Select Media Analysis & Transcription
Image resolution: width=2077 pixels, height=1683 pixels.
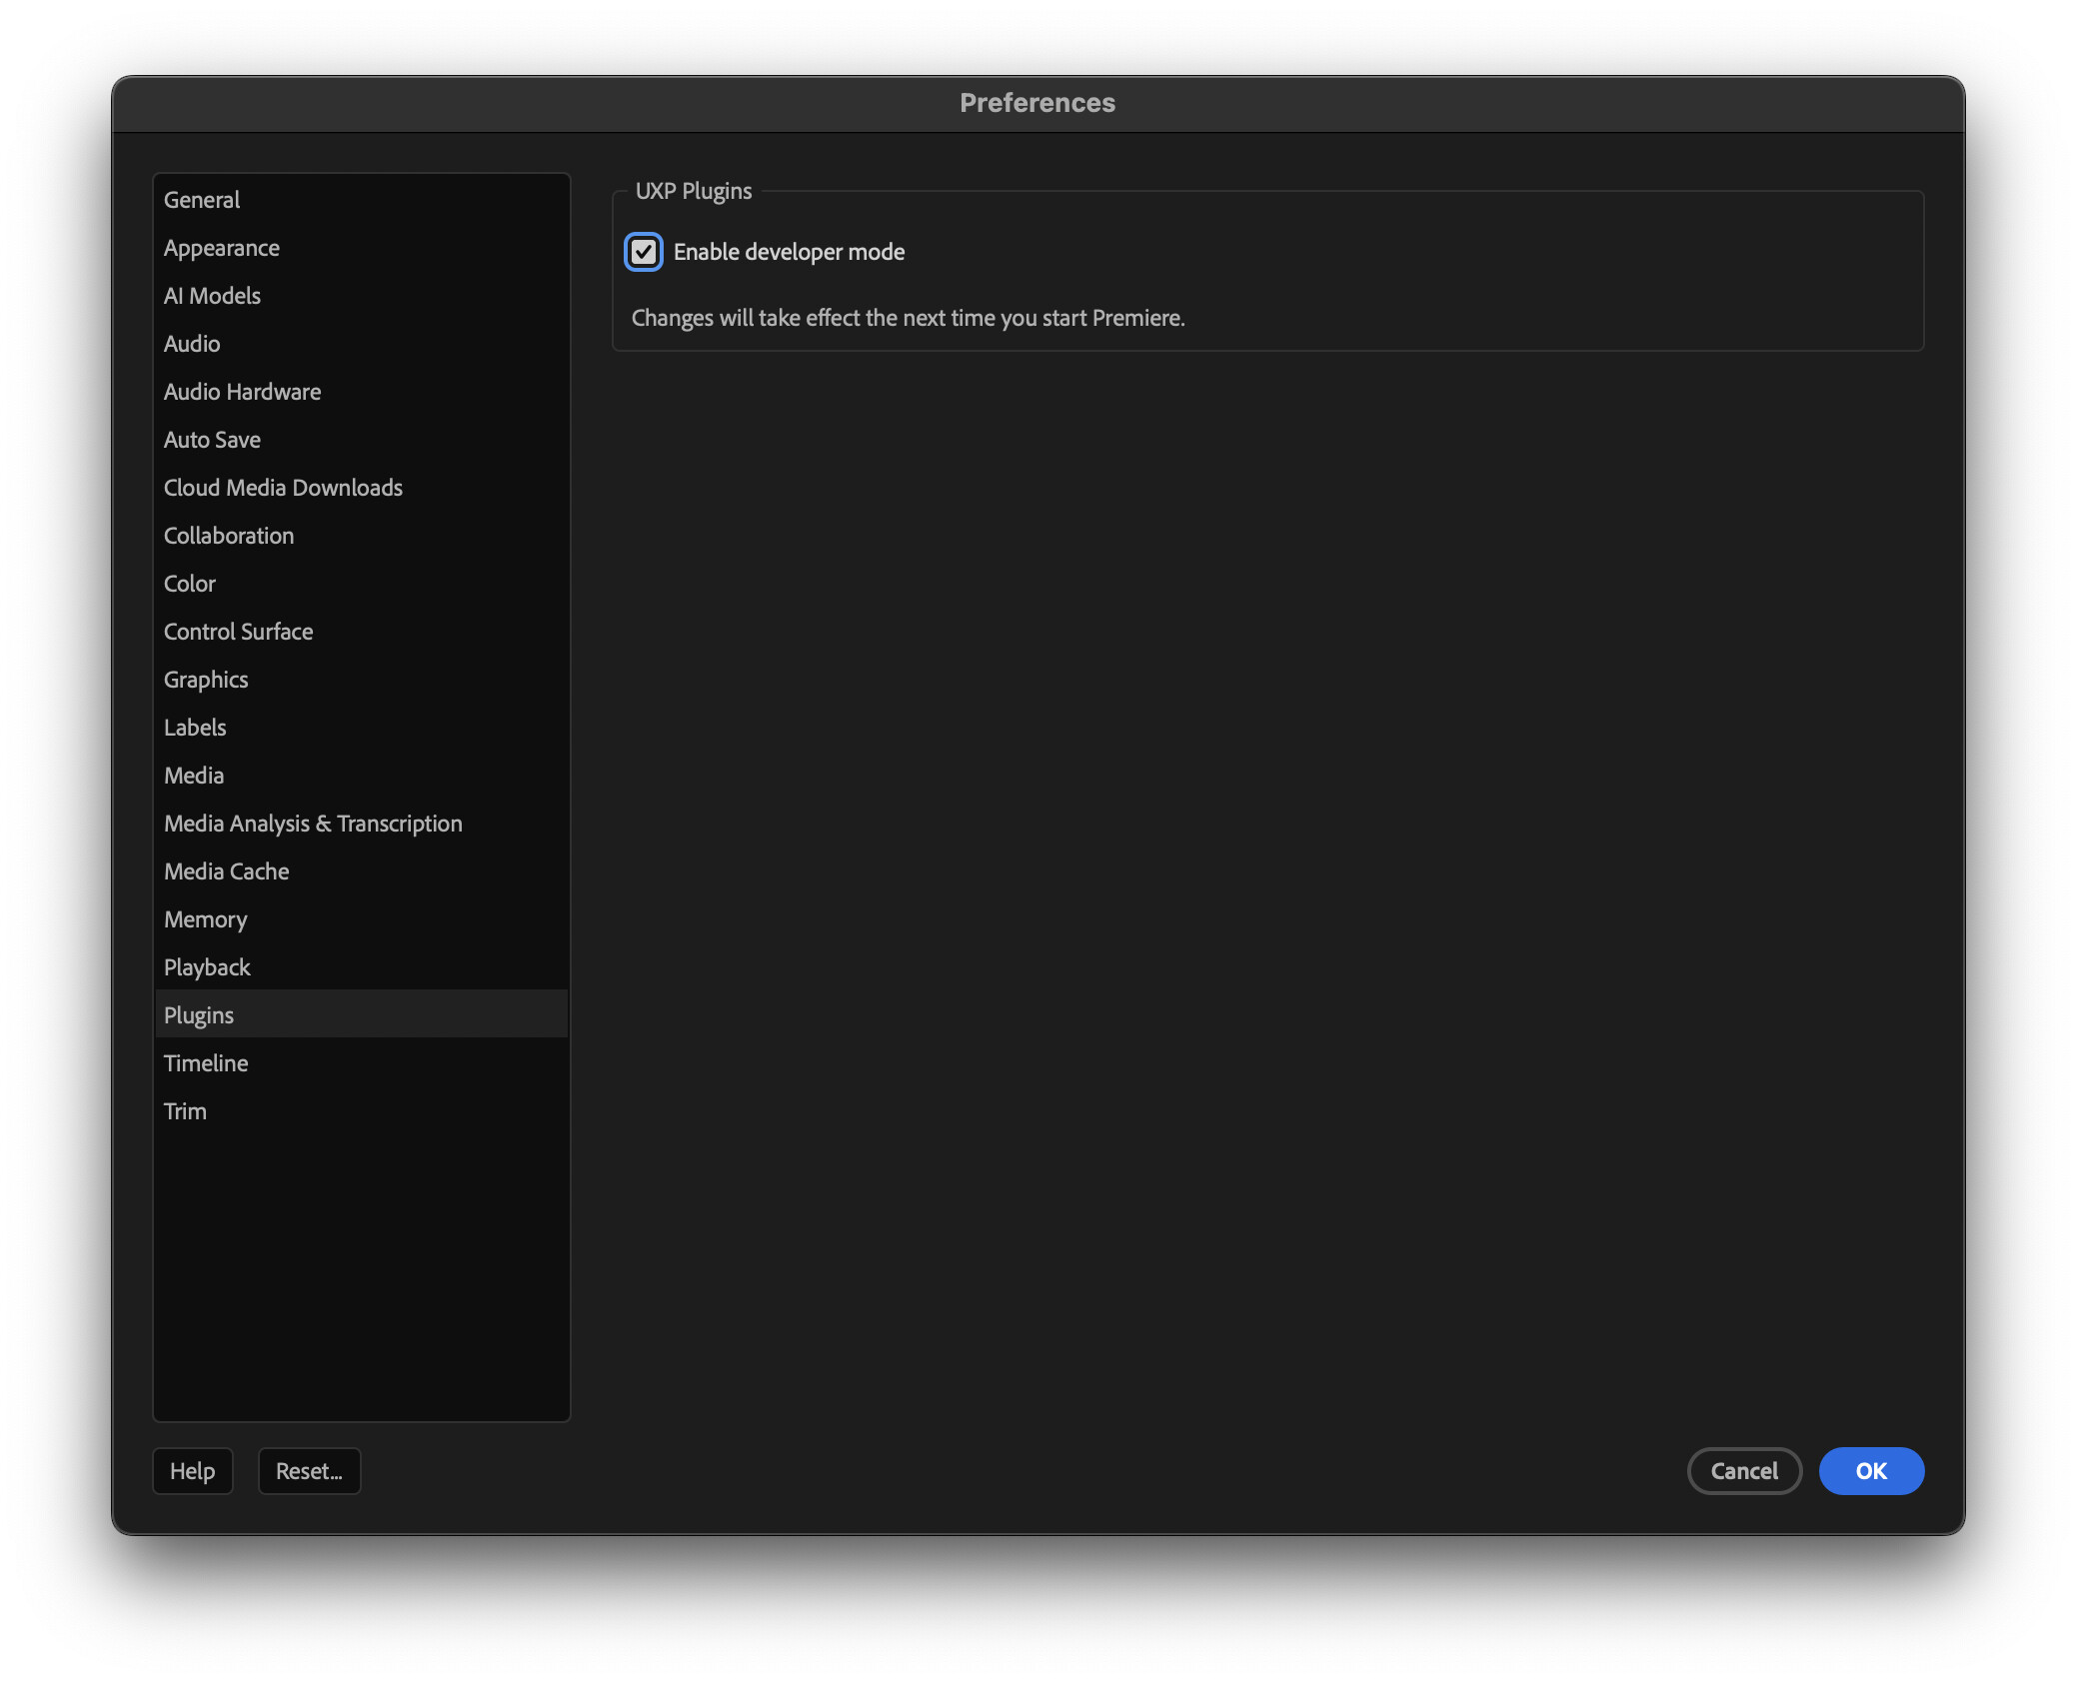click(313, 824)
